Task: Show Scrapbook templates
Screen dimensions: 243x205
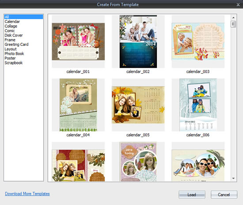Action: pos(14,63)
